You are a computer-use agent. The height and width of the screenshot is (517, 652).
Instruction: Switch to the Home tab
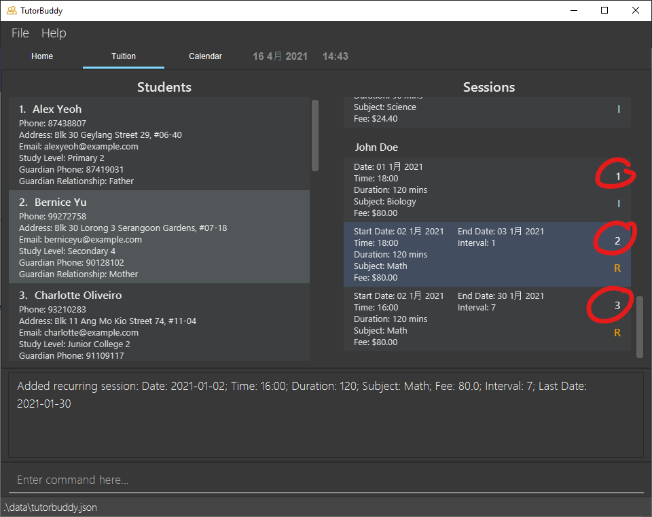click(42, 56)
